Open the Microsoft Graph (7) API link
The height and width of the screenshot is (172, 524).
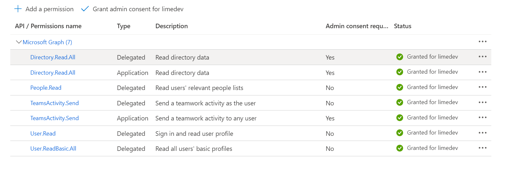(47, 42)
